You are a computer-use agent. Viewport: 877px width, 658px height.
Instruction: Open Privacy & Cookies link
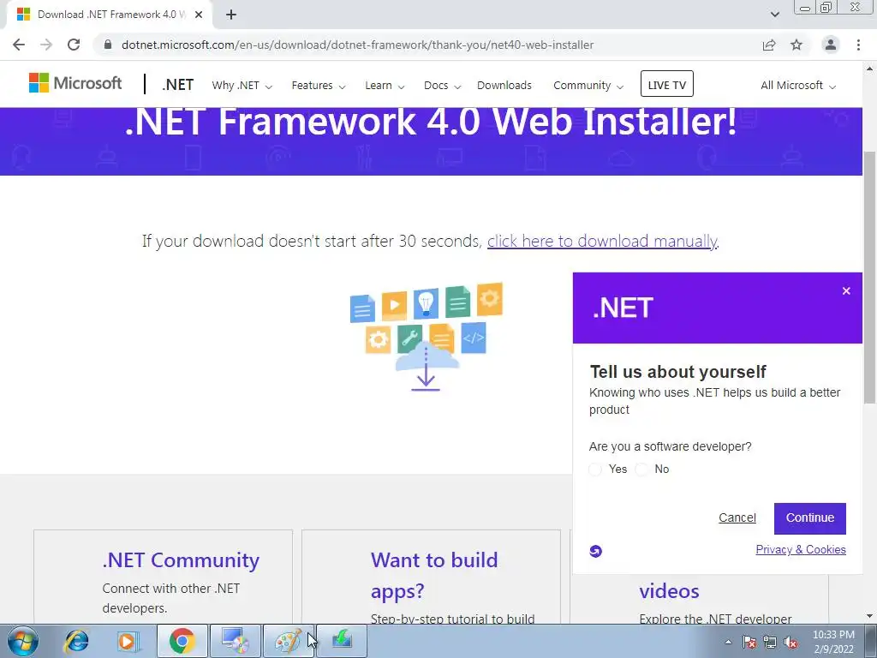(801, 549)
